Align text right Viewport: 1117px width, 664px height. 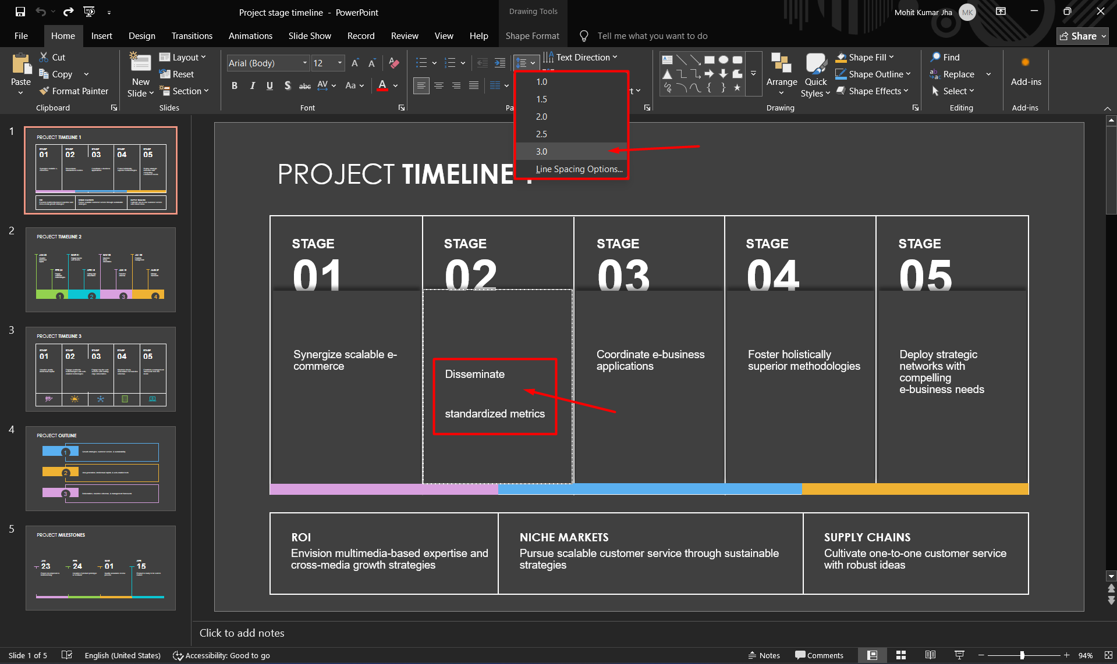(x=456, y=85)
